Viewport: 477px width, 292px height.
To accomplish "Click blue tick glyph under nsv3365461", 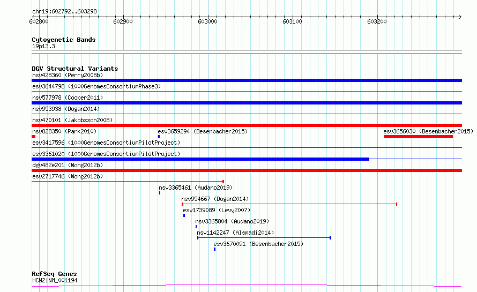I will pos(160,193).
